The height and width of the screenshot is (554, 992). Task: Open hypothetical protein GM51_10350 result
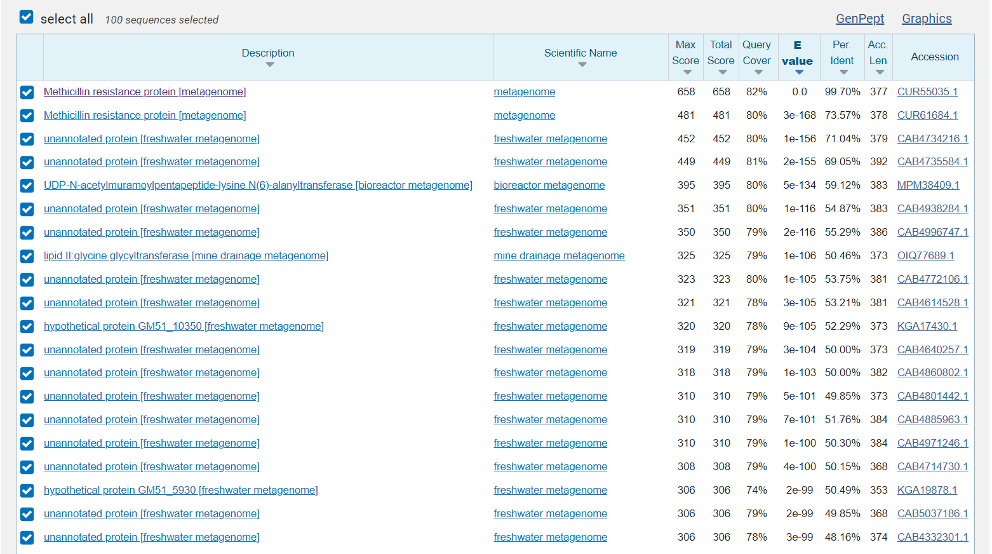click(184, 326)
